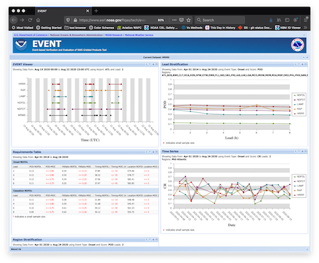
Task: Click the 80% zoom level badge
Action: point(161,20)
